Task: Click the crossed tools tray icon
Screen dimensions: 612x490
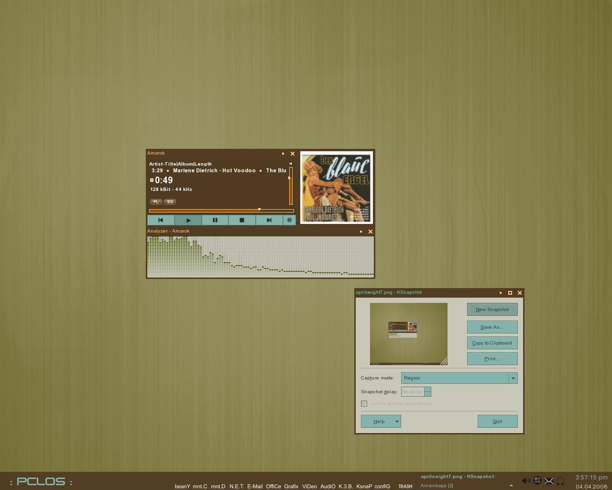Action: (549, 481)
